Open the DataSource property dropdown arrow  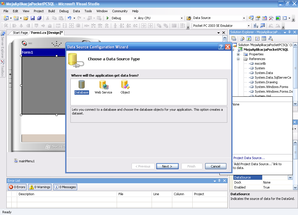tap(290, 177)
